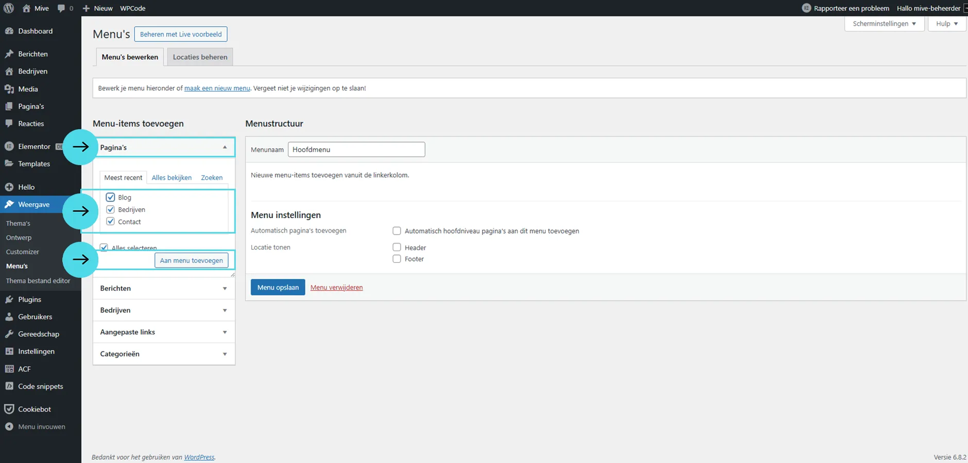Open the Scherminstellingen dropdown
Image resolution: width=968 pixels, height=463 pixels.
[x=884, y=24]
